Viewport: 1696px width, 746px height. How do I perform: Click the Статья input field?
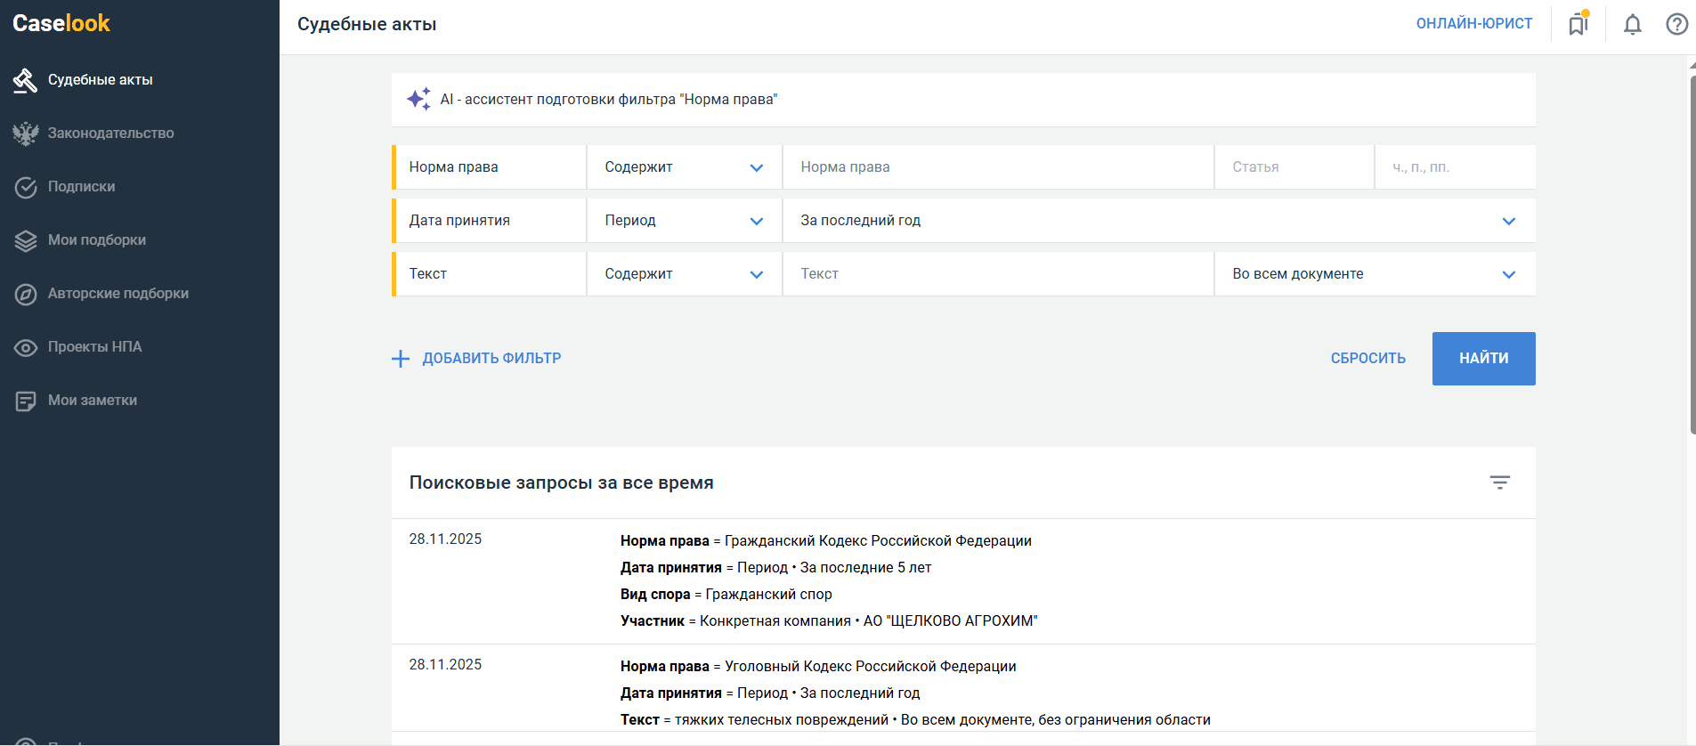click(1293, 167)
